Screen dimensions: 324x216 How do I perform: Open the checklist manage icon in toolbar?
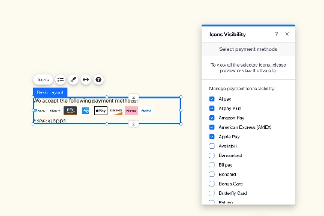[x=61, y=80]
